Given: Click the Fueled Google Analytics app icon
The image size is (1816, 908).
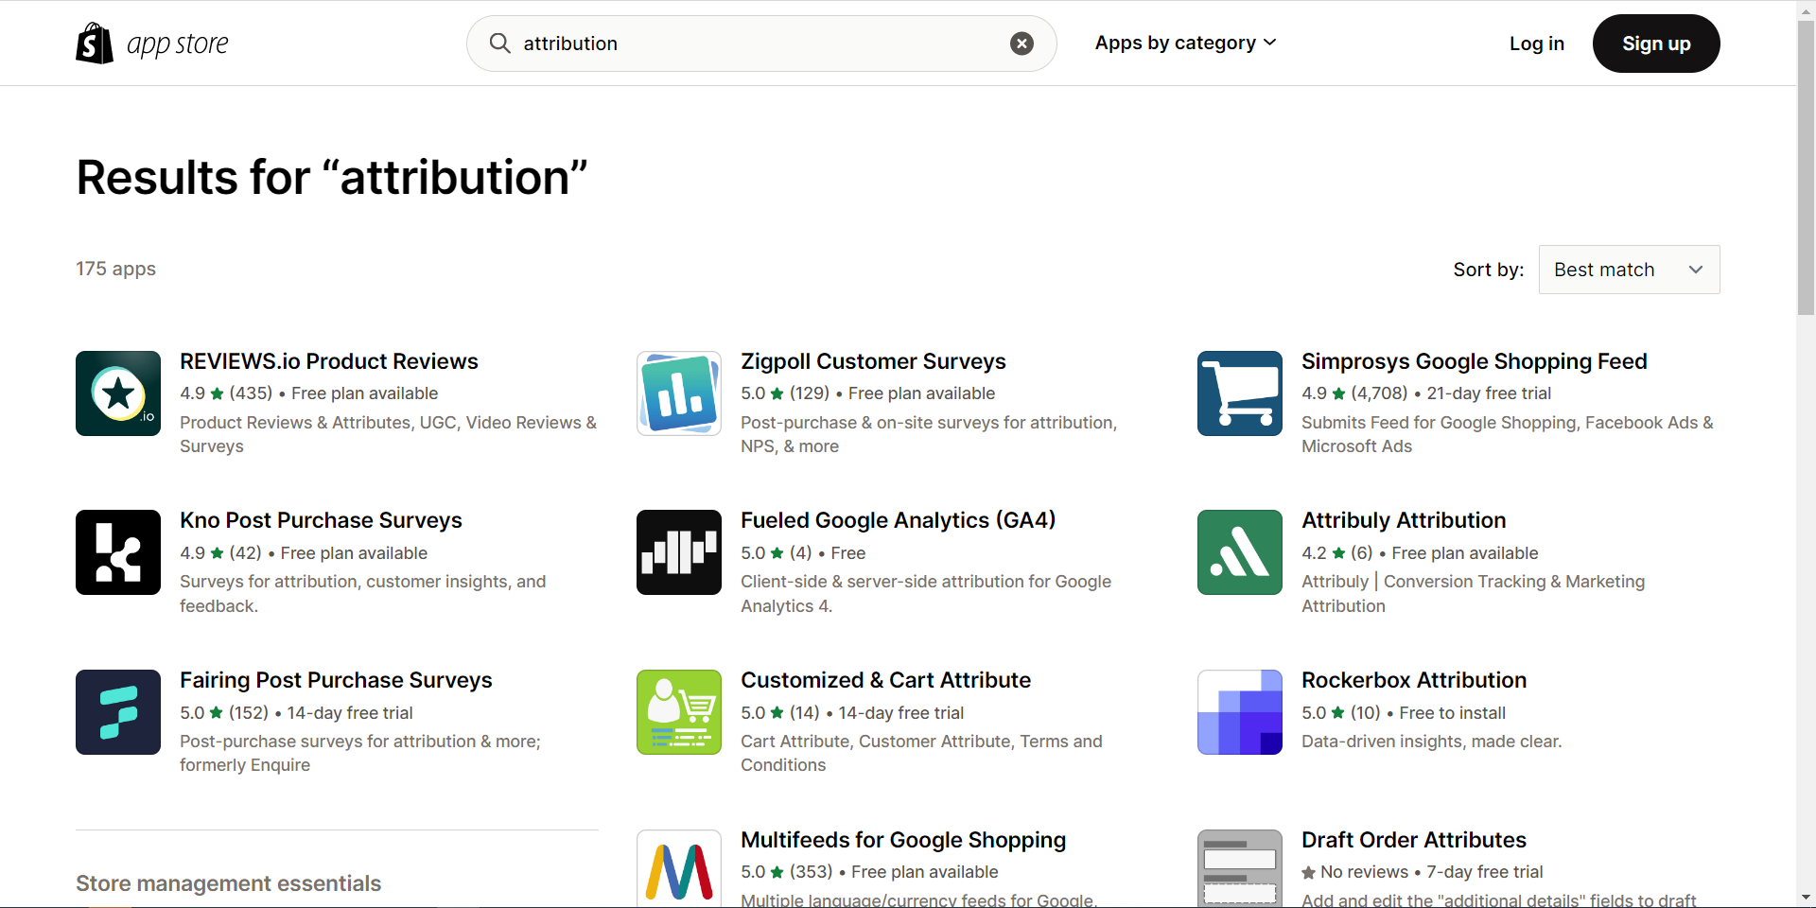Looking at the screenshot, I should pyautogui.click(x=679, y=552).
